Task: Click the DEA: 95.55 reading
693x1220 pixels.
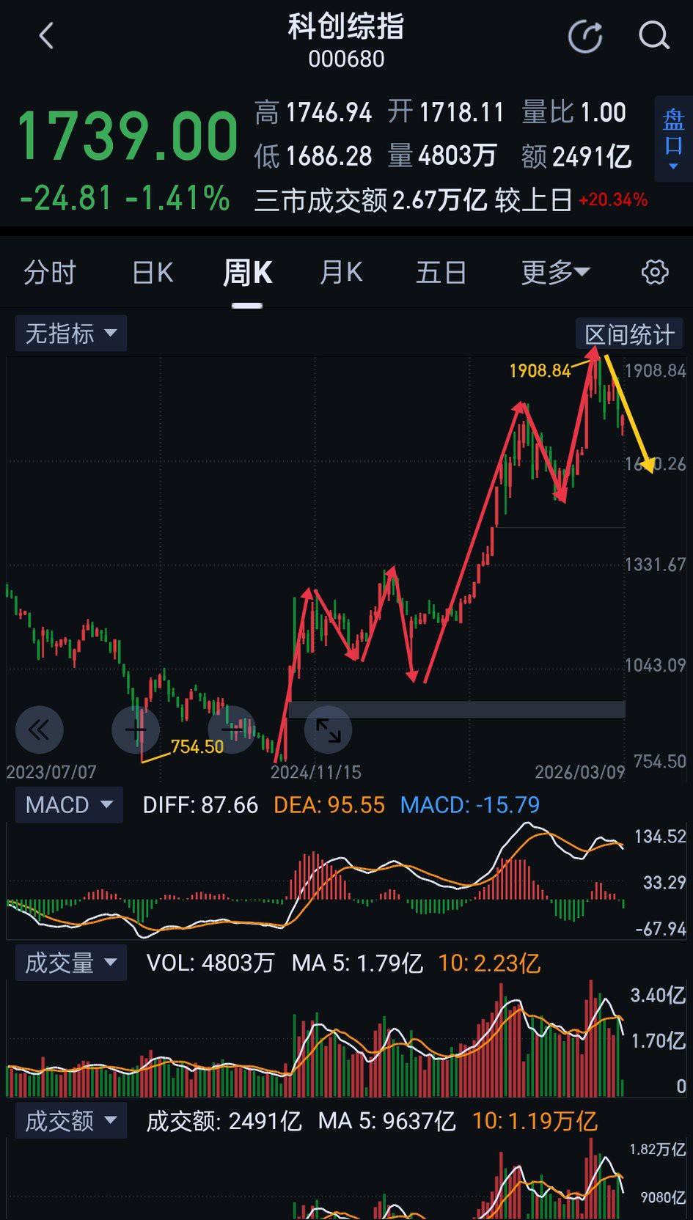Action: [329, 805]
